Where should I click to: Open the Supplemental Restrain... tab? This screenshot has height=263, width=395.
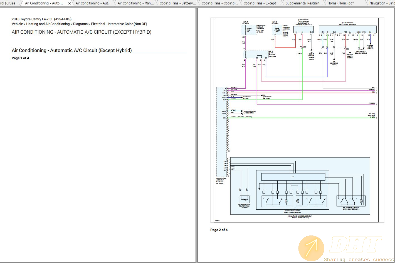304,3
